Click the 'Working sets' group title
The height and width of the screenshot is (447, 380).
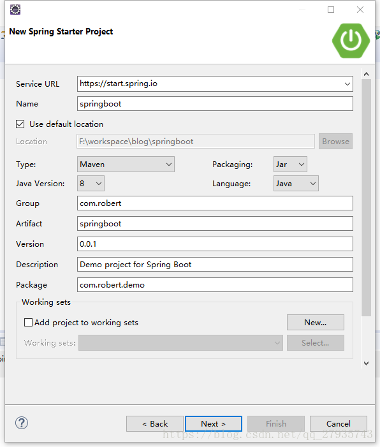pyautogui.click(x=46, y=302)
